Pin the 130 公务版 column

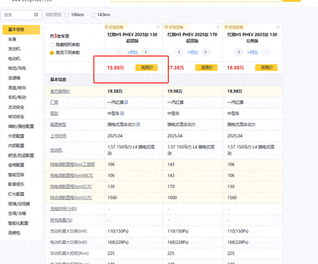(x=234, y=27)
